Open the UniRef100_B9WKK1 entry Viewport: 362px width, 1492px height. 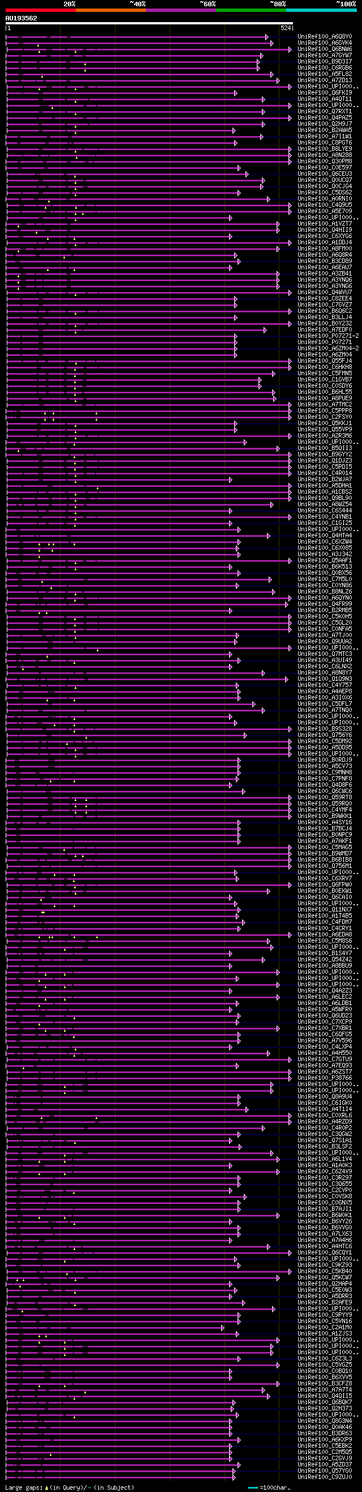[325, 816]
